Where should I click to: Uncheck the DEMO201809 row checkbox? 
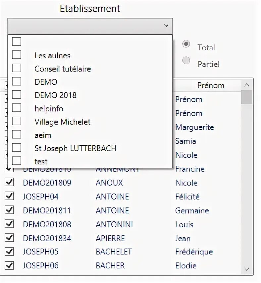click(10, 182)
